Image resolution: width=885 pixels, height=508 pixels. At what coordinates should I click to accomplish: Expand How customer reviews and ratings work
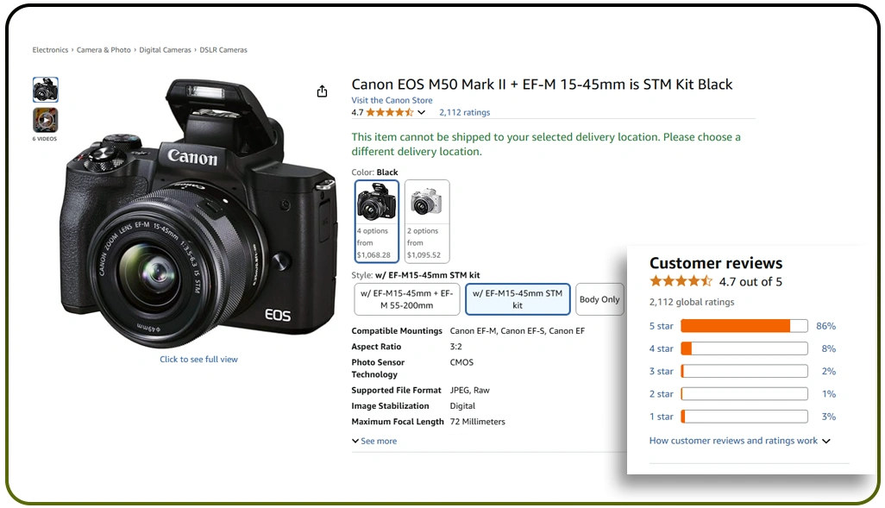tap(738, 441)
